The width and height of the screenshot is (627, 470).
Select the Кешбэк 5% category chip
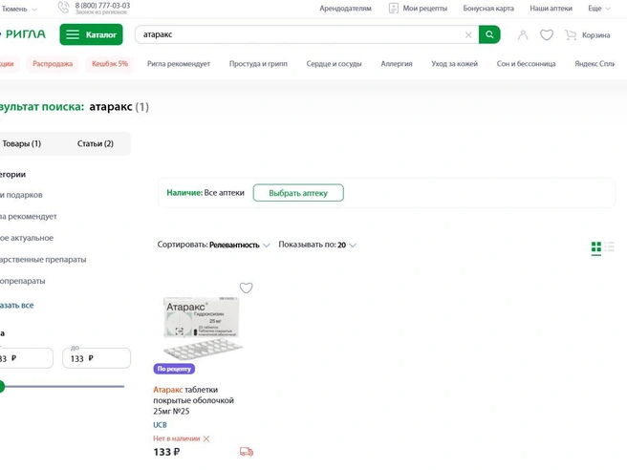pyautogui.click(x=110, y=64)
